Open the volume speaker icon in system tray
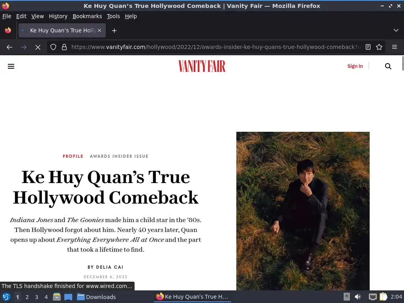Viewport: 404px width, 303px height. [x=357, y=297]
